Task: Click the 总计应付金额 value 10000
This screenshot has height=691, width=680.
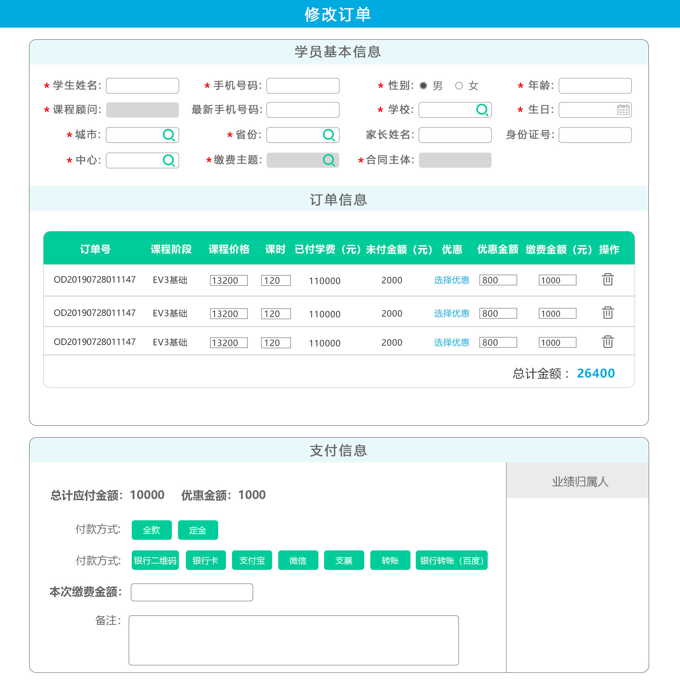Action: coord(147,495)
